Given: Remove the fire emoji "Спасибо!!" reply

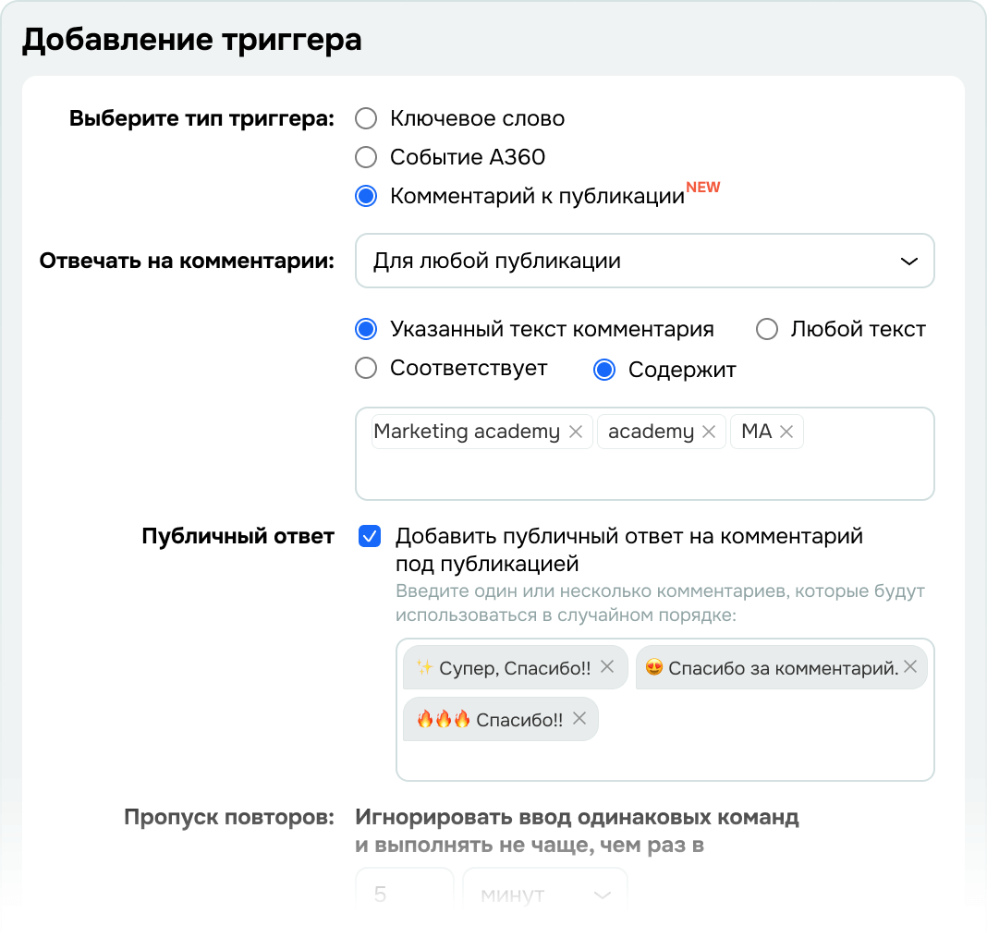Looking at the screenshot, I should (579, 719).
